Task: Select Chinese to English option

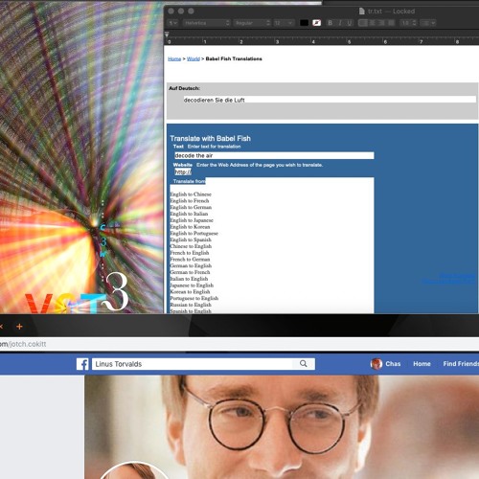Action: pyautogui.click(x=191, y=246)
